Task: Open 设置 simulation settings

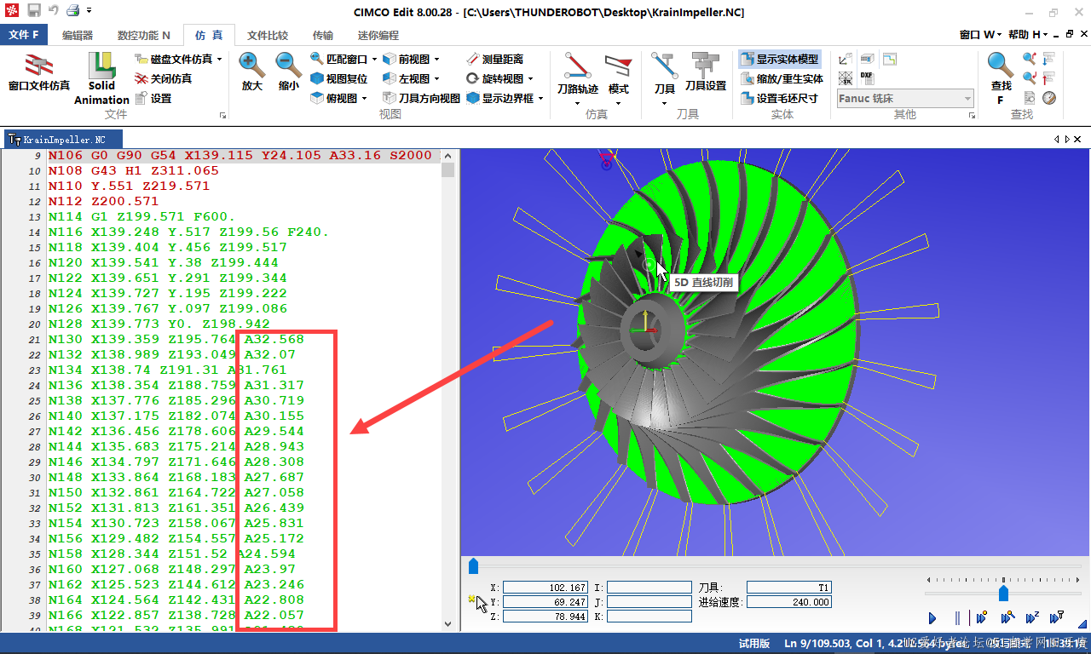Action: (153, 98)
